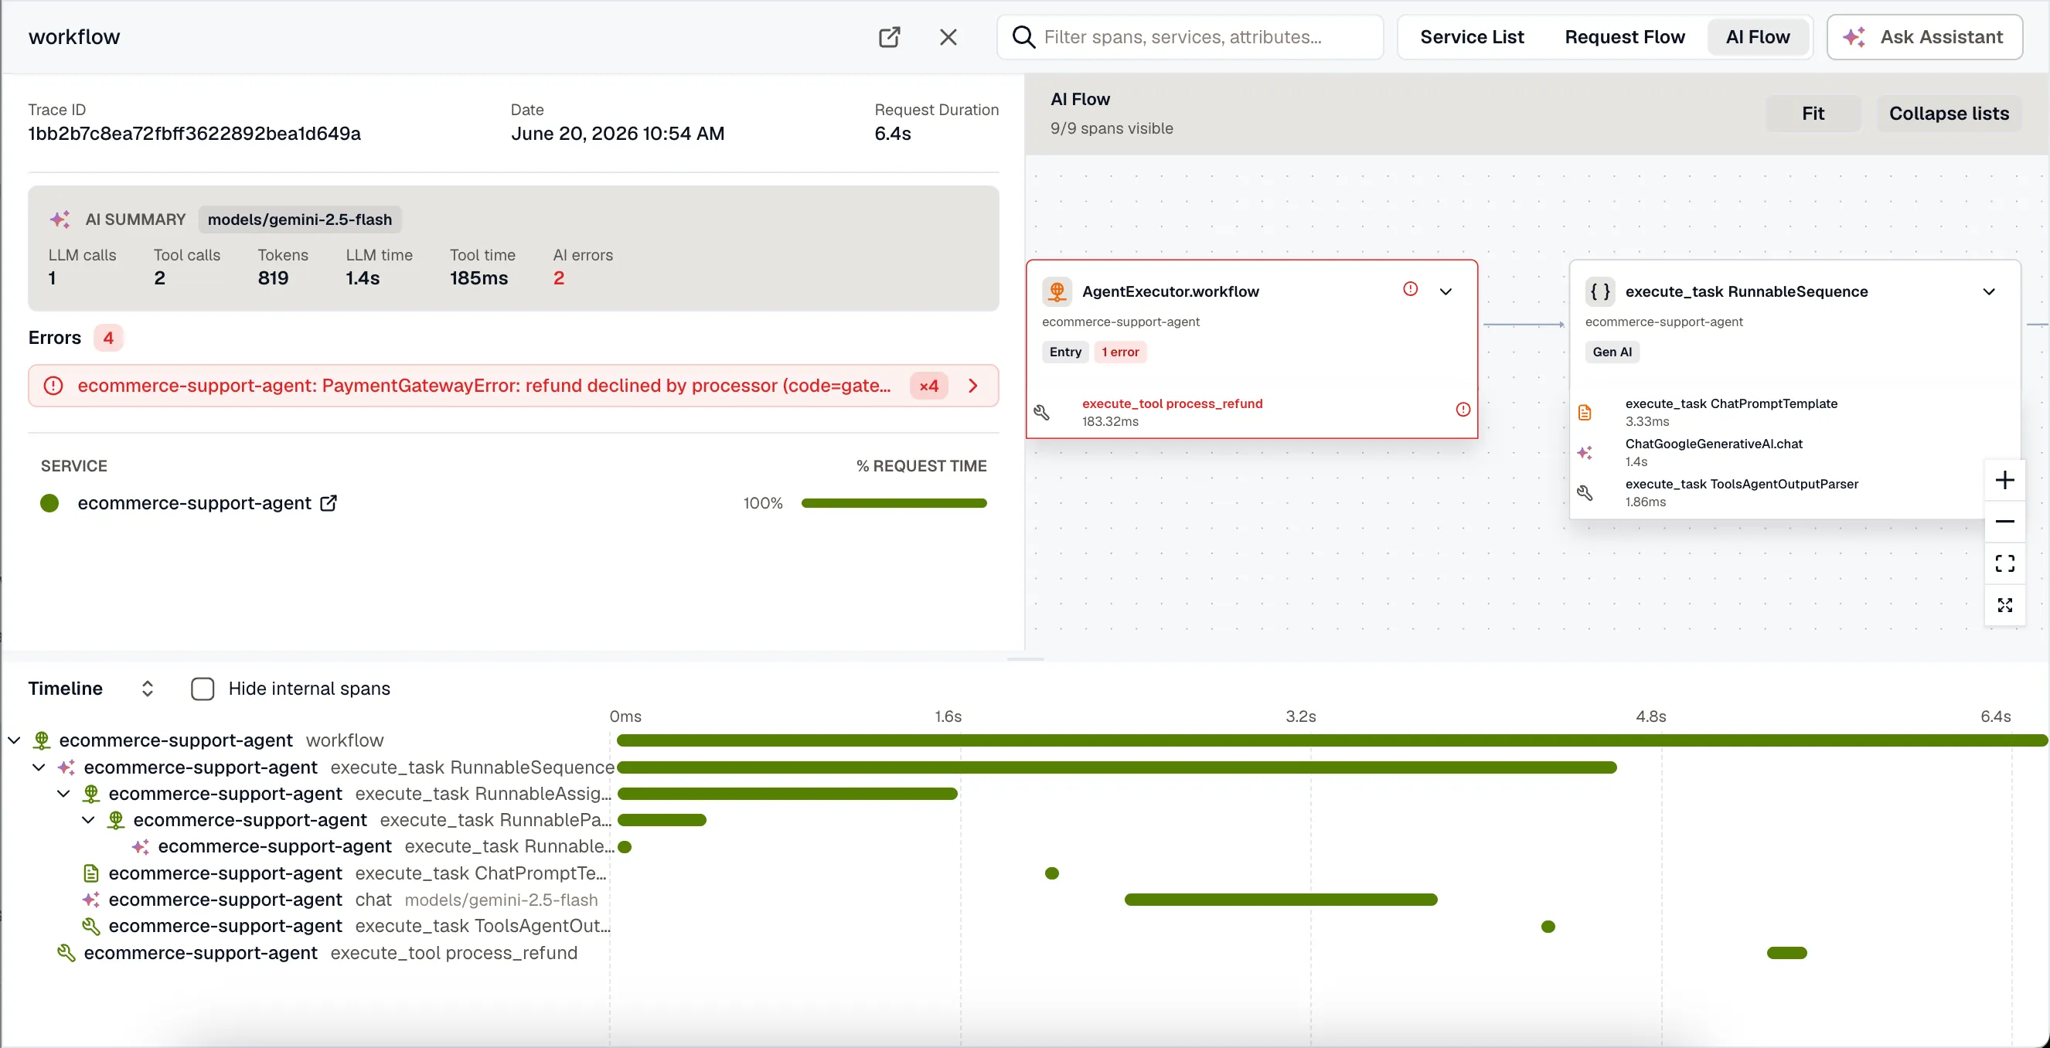This screenshot has height=1048, width=2050.
Task: Expand the PaymentGatewayError error row with its arrow
Action: tap(972, 385)
